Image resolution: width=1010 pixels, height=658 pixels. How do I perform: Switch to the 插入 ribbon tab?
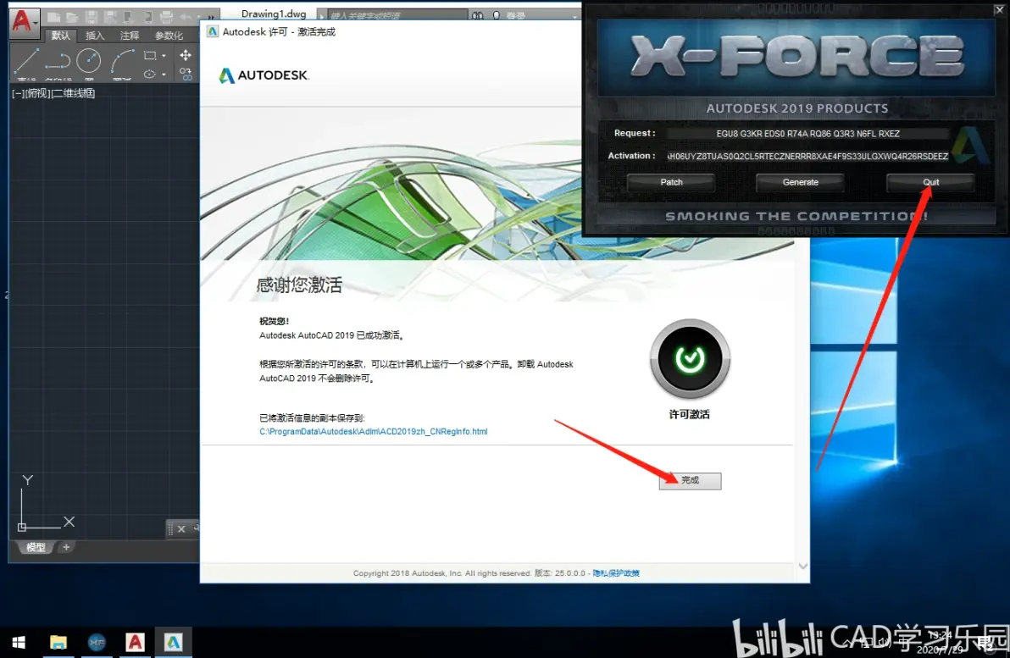95,36
